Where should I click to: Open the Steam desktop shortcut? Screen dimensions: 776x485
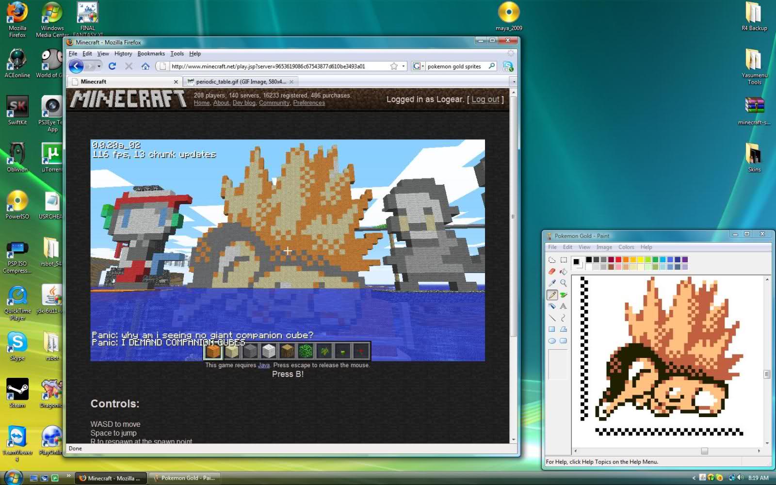[x=17, y=393]
